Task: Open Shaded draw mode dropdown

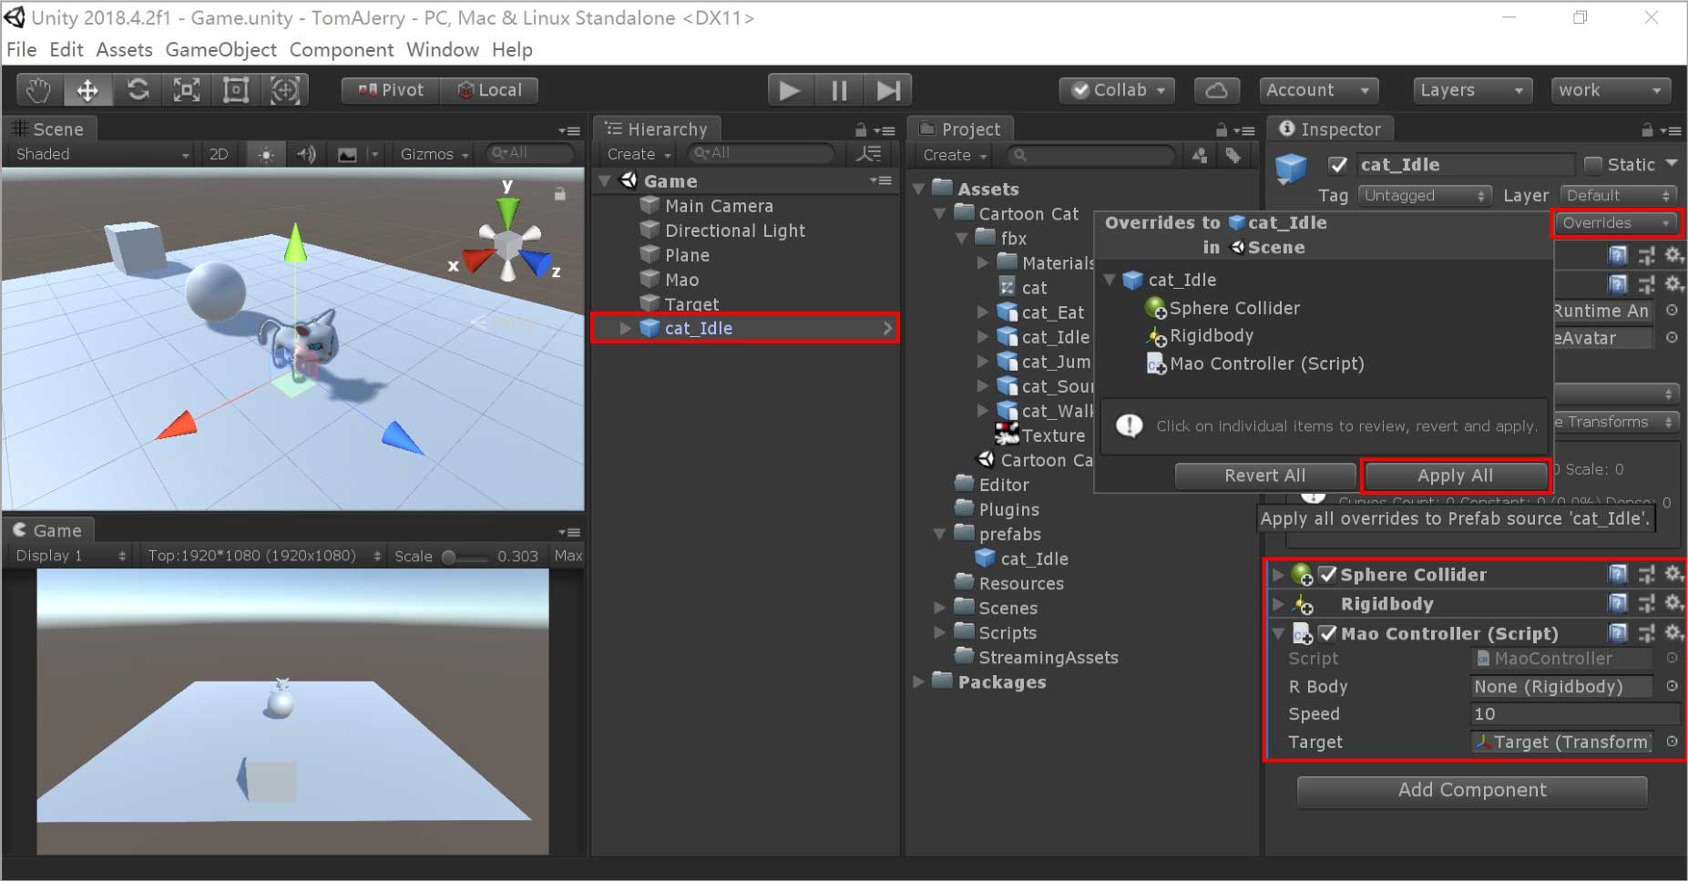Action: [x=101, y=154]
